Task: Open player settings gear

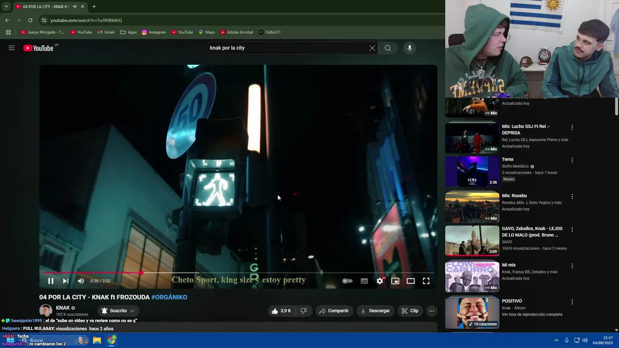Action: pos(380,281)
